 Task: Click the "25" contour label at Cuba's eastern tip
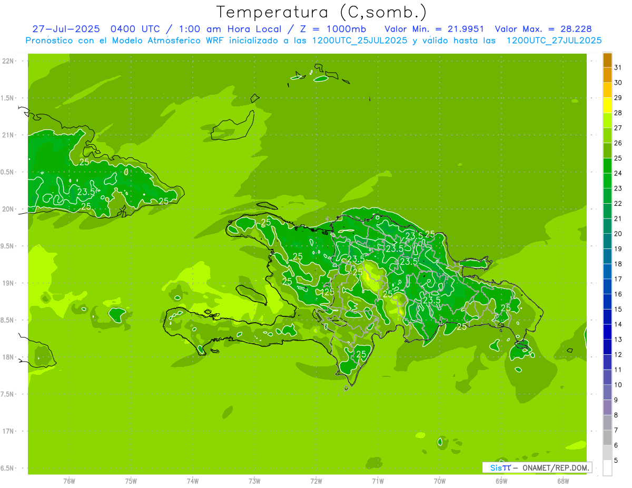pyautogui.click(x=164, y=201)
